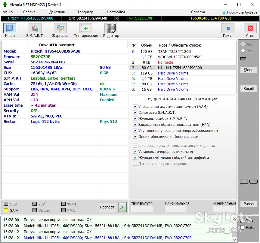Select the C: 119 GB Hard Drive Volume row
Image resolution: width=260 pixels, height=243 pixels.
coord(183,73)
